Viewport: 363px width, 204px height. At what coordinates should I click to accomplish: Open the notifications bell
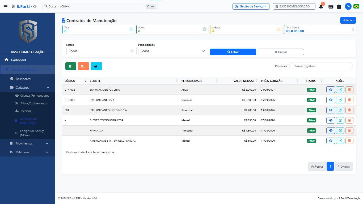[321, 7]
